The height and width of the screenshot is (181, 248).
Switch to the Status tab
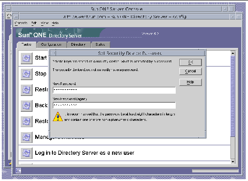[100, 44]
